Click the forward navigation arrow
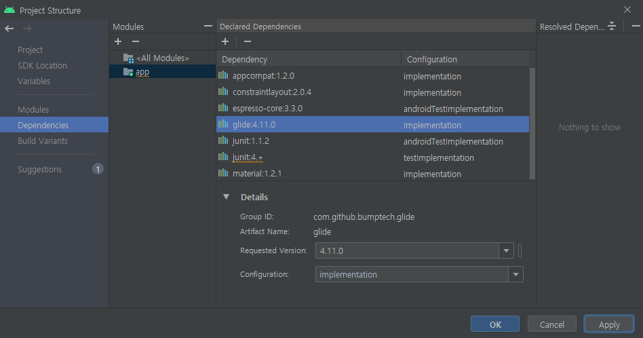Screen dimensions: 643x338 pyautogui.click(x=27, y=29)
